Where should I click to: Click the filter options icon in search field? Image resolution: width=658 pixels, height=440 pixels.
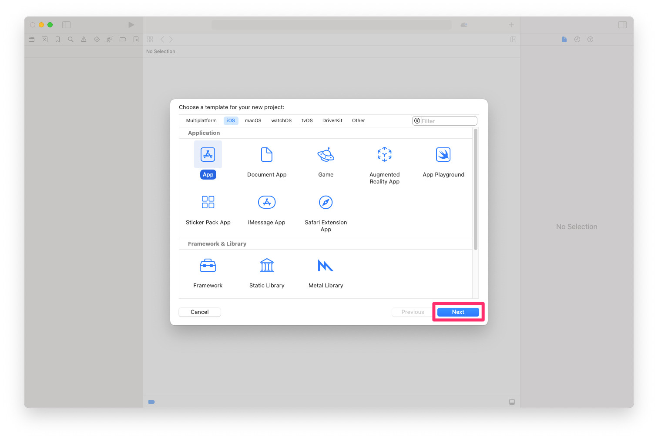[417, 121]
